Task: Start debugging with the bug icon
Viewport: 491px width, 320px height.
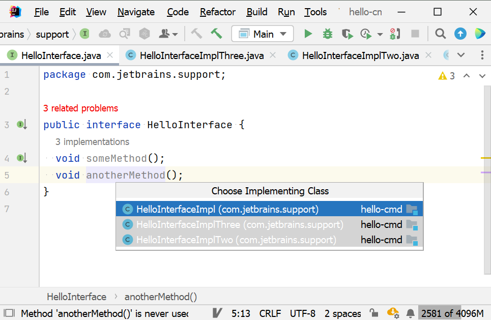Action: point(328,34)
